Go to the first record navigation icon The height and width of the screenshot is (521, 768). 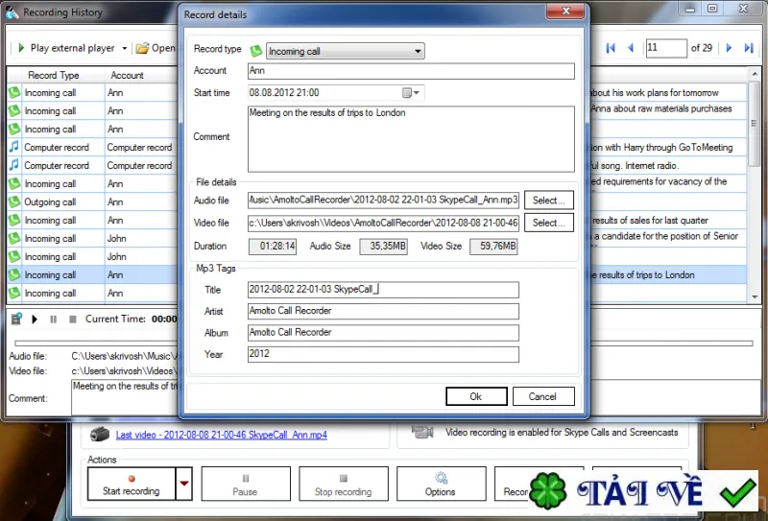pos(611,48)
